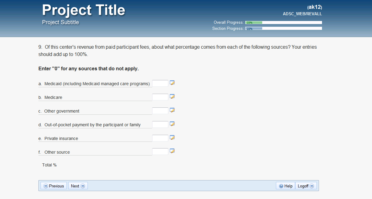Screen dimensions: 372x199
Task: Click the Medicaid percentage input field
Action: point(160,83)
